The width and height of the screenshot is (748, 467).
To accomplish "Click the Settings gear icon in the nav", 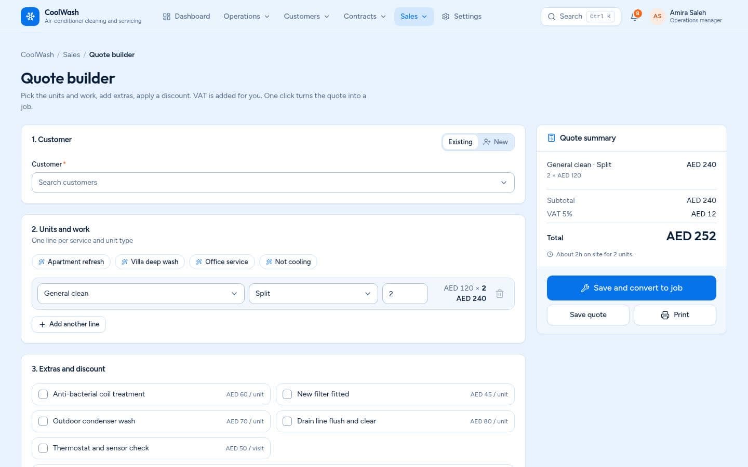I will 446,17.
